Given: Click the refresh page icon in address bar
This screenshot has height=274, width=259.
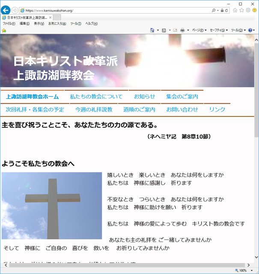Looking at the screenshot, I should point(226,10).
